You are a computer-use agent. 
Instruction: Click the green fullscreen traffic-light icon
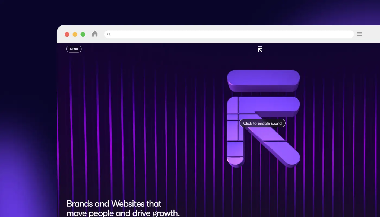click(83, 34)
